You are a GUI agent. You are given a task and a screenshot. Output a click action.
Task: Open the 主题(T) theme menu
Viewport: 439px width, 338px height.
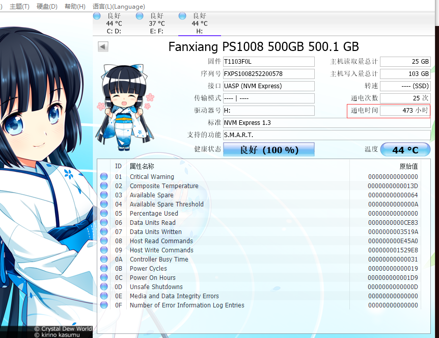pyautogui.click(x=19, y=7)
